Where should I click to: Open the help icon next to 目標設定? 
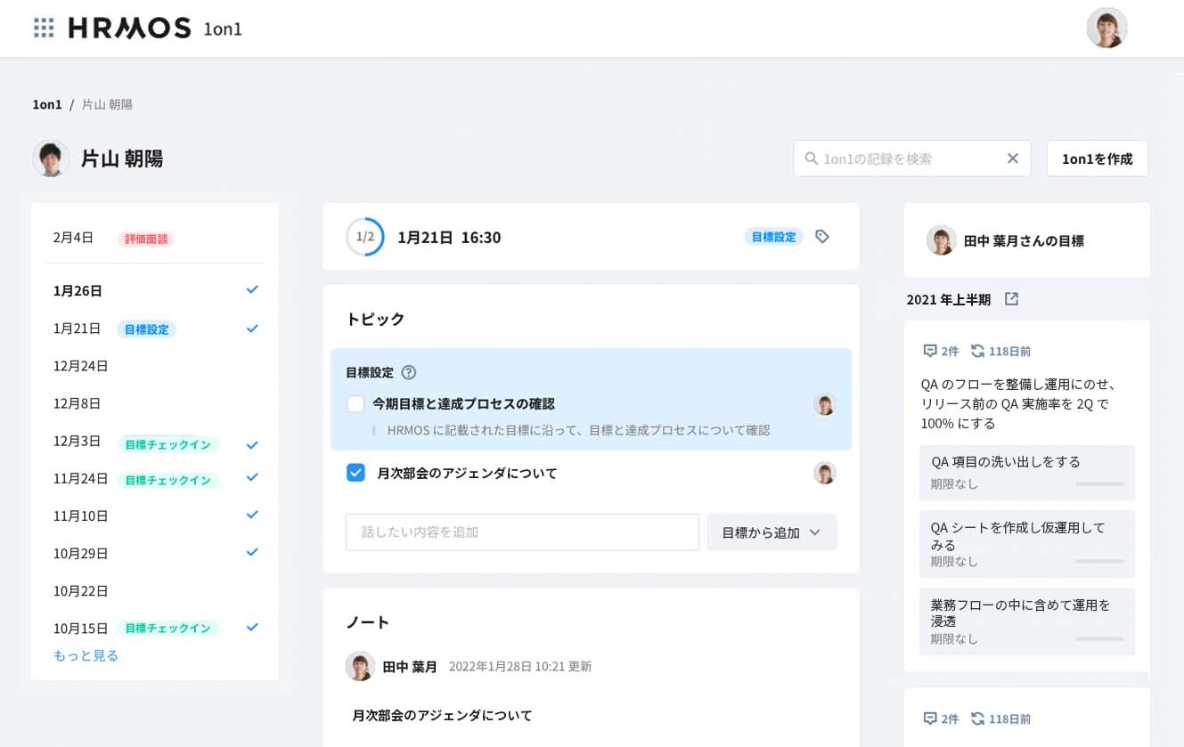(409, 373)
